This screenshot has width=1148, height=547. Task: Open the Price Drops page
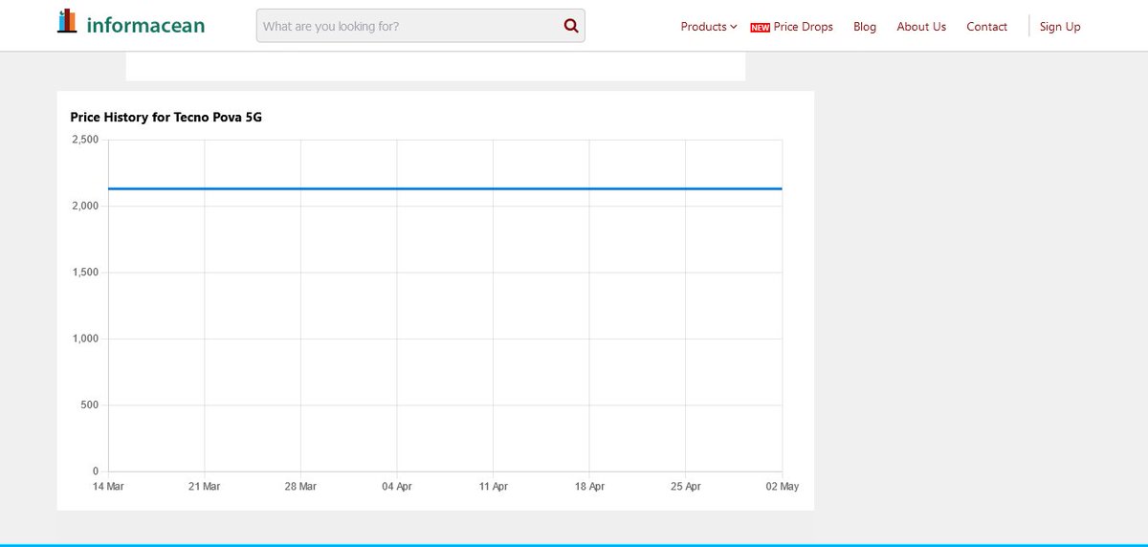(804, 27)
